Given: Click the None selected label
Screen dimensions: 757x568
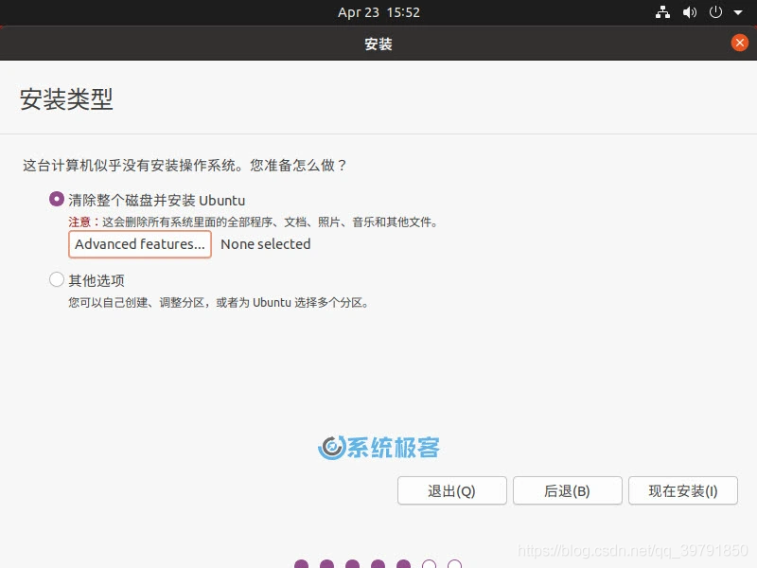Looking at the screenshot, I should tap(266, 244).
